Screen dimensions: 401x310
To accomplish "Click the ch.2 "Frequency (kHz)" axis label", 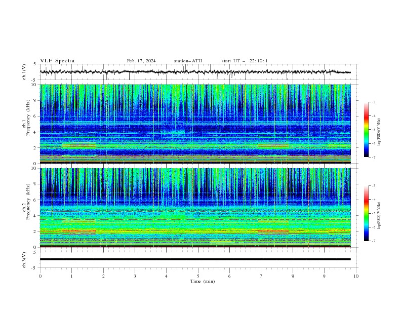I will click(28, 202).
